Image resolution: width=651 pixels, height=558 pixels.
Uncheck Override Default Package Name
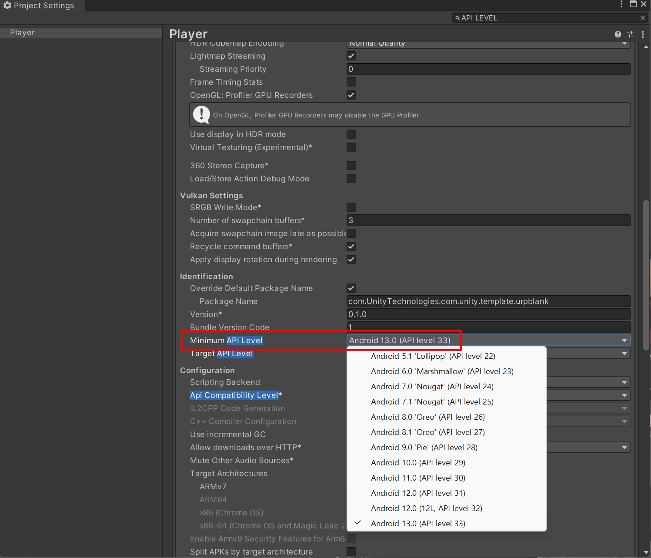point(351,288)
